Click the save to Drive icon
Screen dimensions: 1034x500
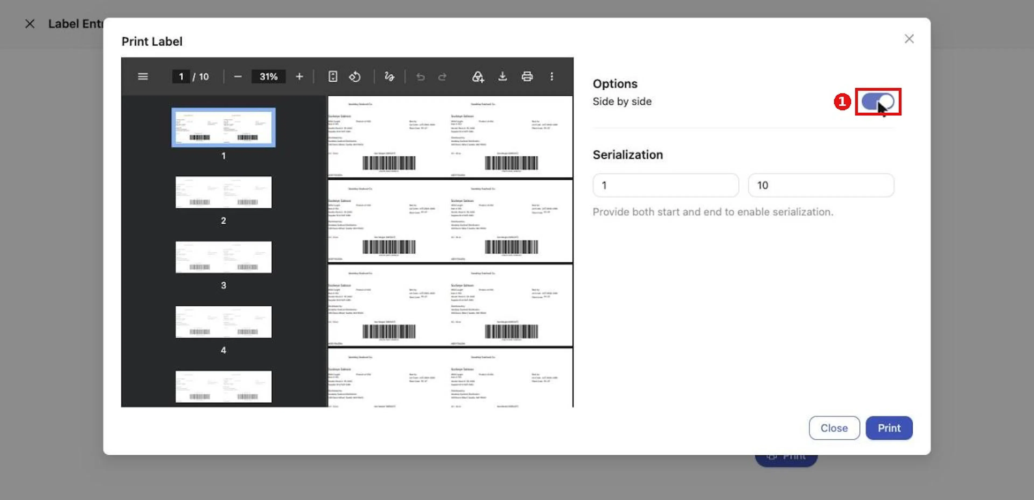point(478,77)
